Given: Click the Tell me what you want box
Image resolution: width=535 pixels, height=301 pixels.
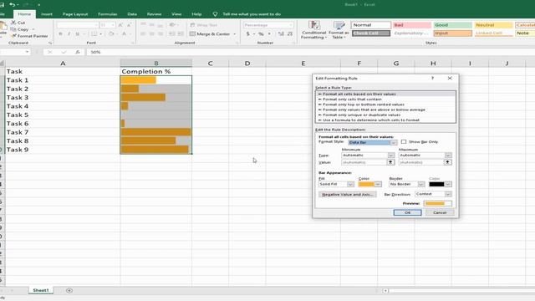Looking at the screenshot, I should 252,14.
